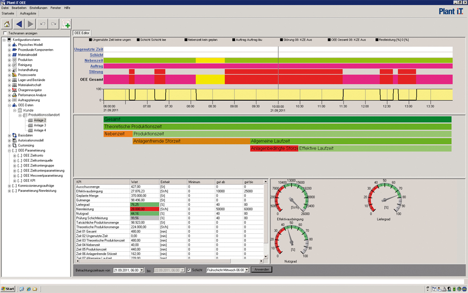Click the red Nennleistung value cell

[x=143, y=209]
